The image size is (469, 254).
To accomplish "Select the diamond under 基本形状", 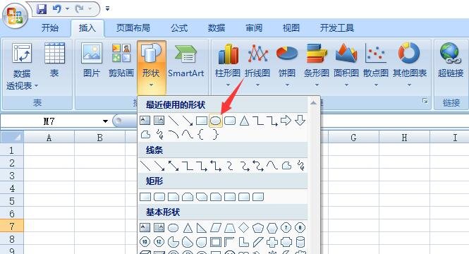I will point(244,228).
